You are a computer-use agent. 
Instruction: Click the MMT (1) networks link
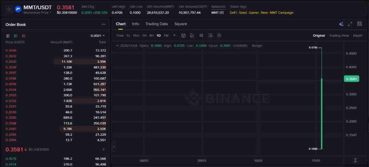tap(217, 13)
